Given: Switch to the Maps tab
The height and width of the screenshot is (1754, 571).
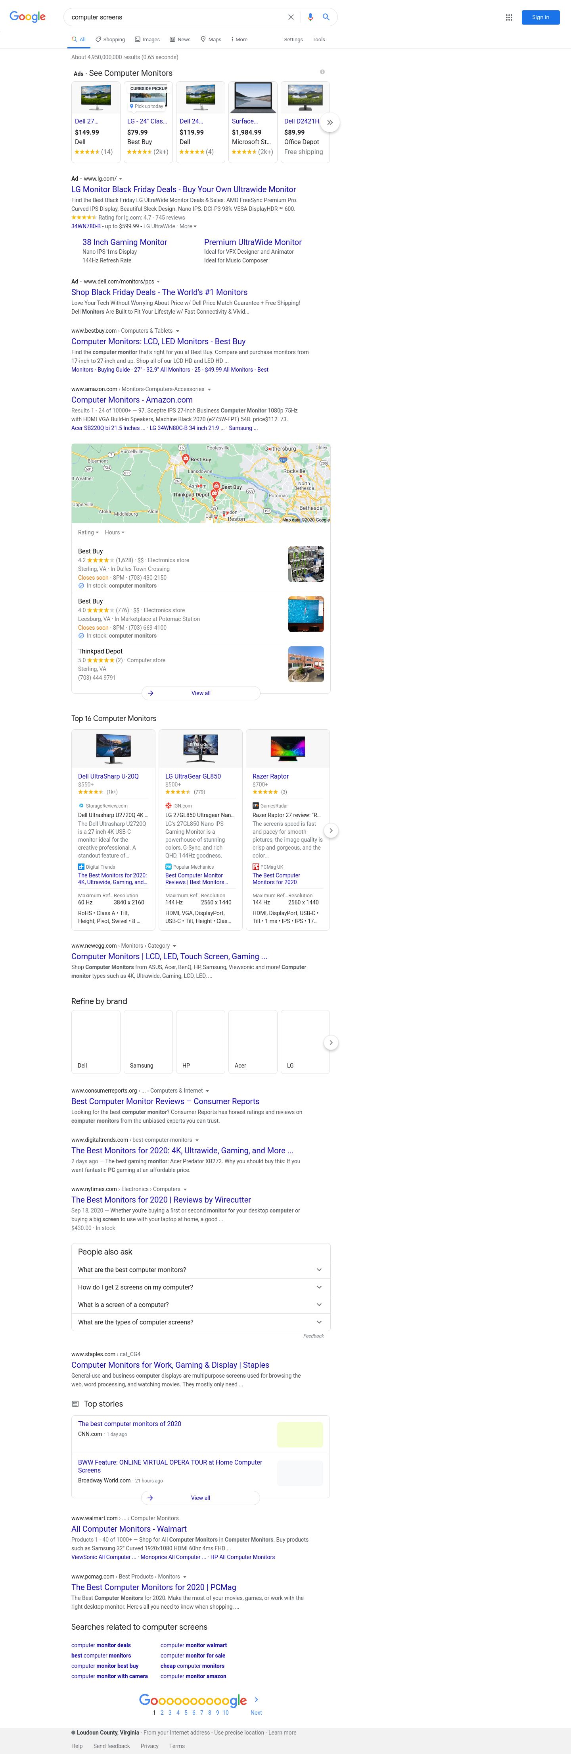Looking at the screenshot, I should click(x=211, y=39).
